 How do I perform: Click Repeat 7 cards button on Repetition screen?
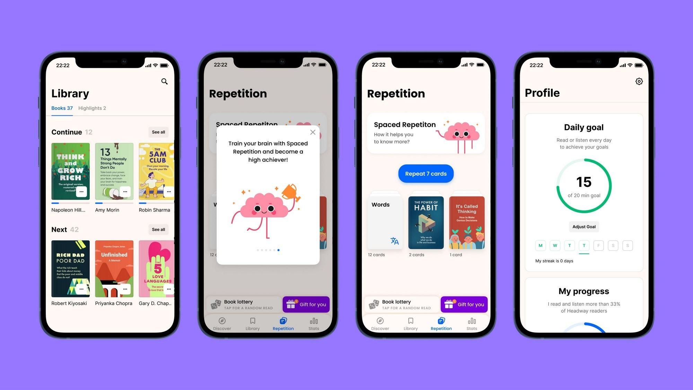426,173
